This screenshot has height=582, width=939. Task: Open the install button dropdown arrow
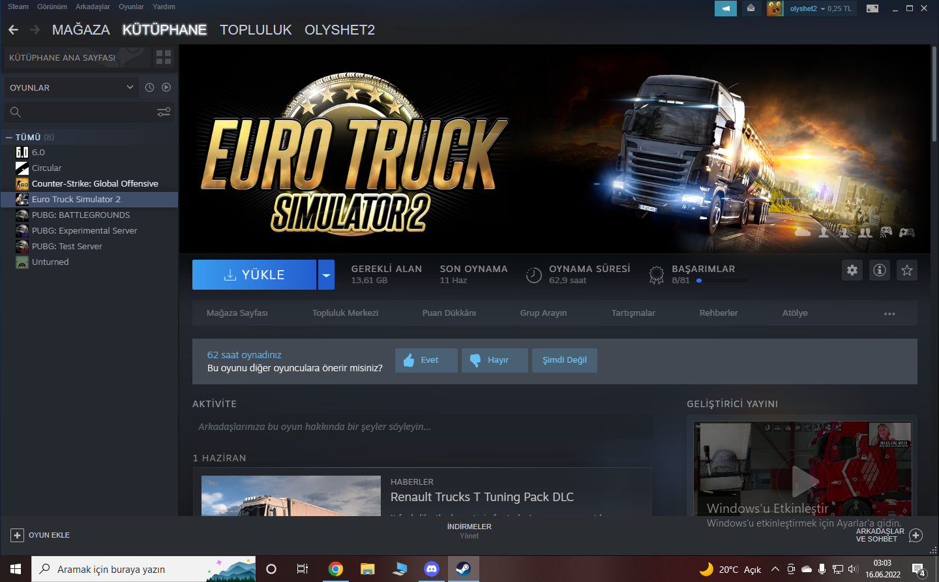[x=326, y=275]
